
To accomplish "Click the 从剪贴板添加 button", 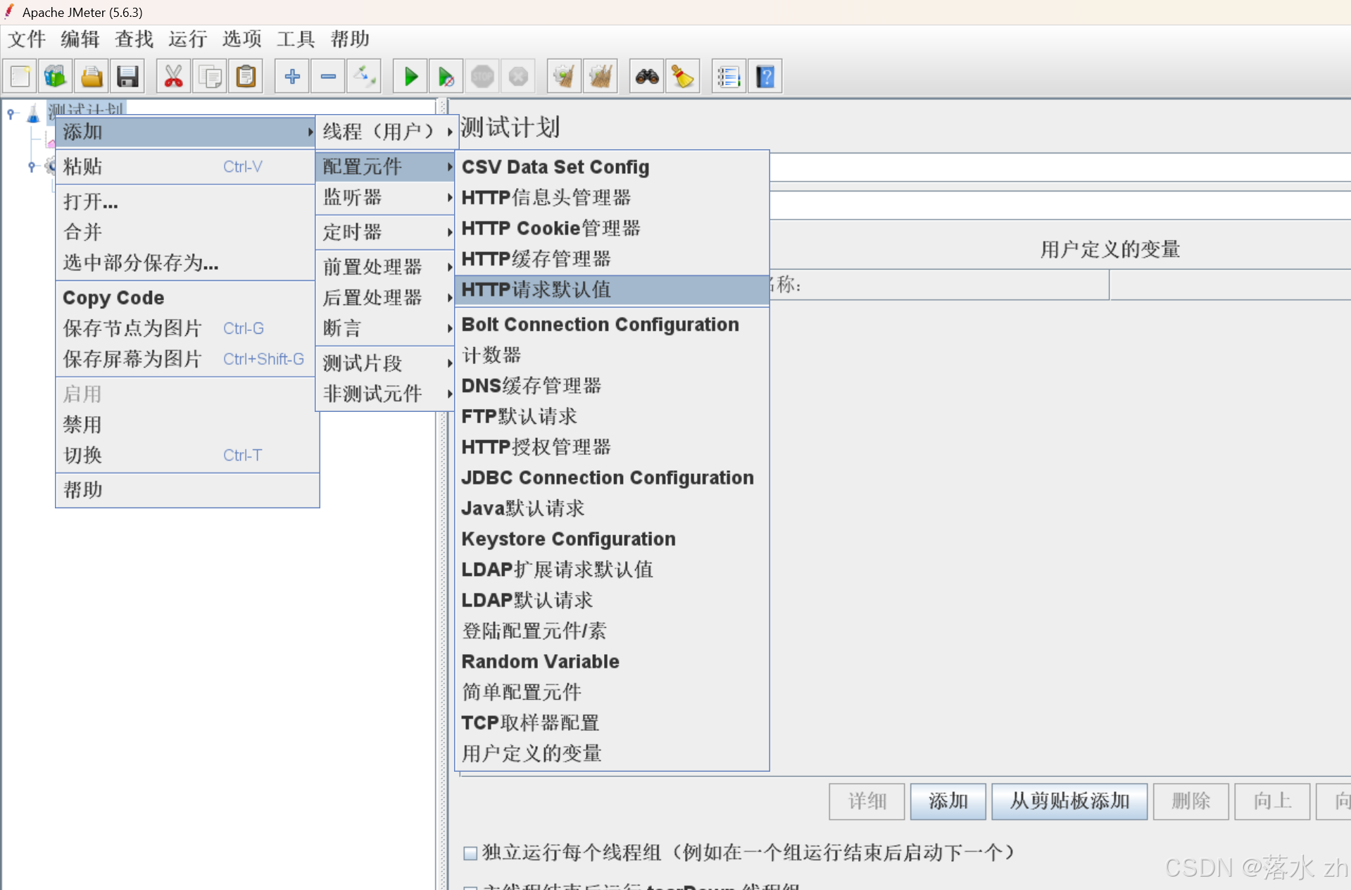I will click(x=1069, y=801).
